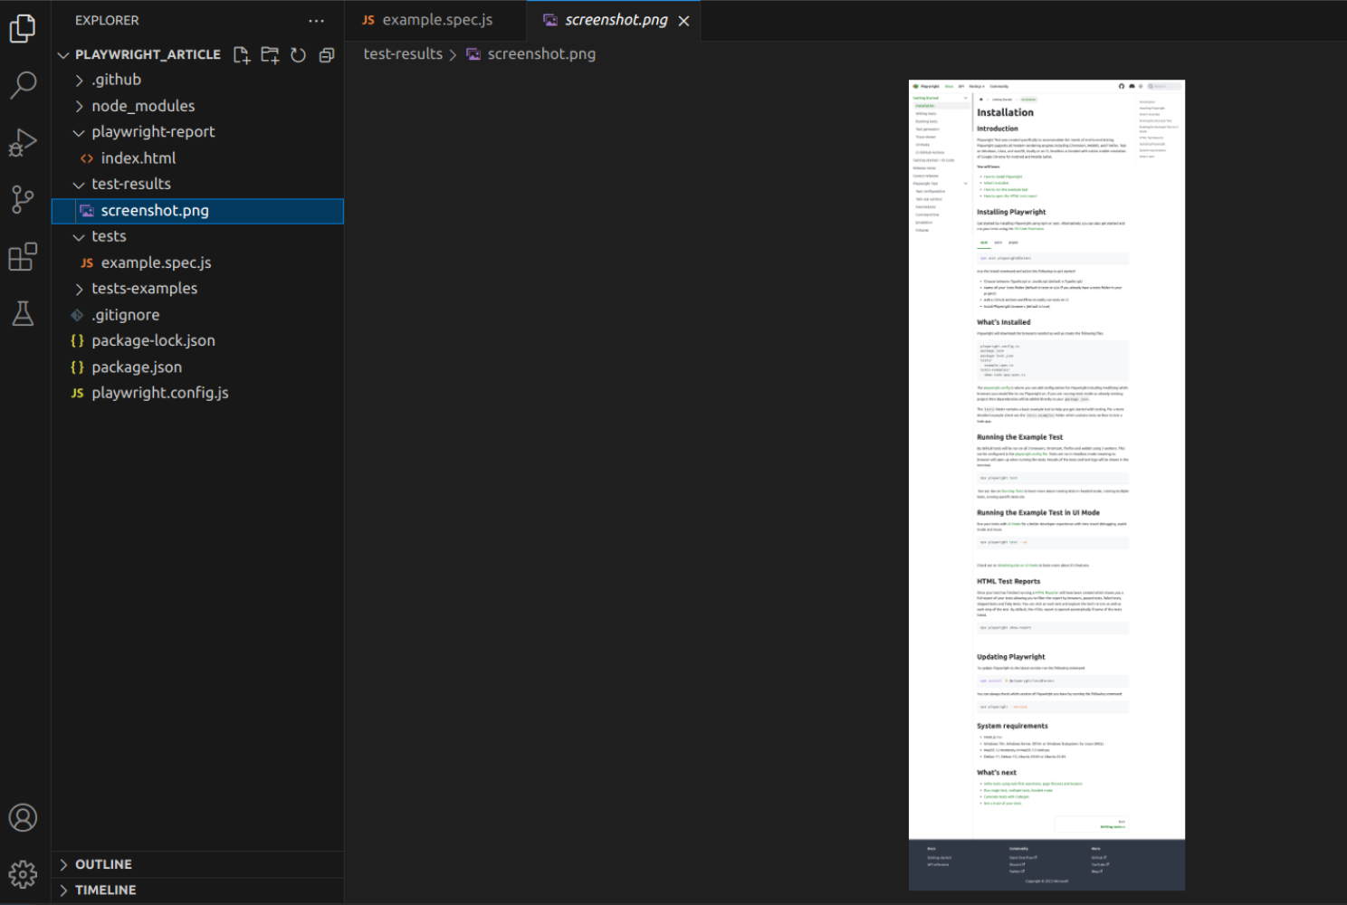Screen dimensions: 1347x905
Task: Close the screenshot.png tab
Action: [x=683, y=21]
